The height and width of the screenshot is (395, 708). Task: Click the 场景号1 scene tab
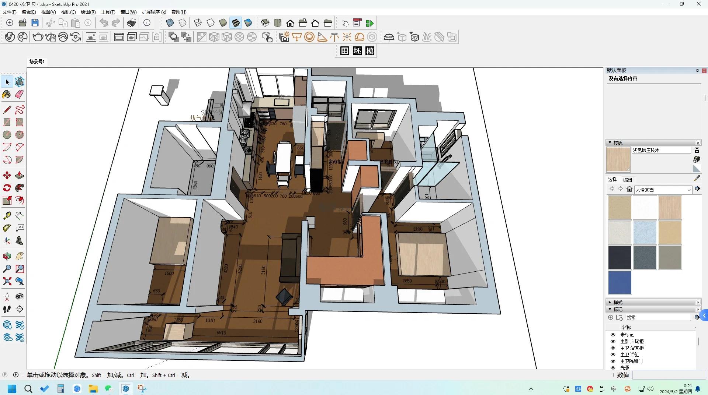37,61
